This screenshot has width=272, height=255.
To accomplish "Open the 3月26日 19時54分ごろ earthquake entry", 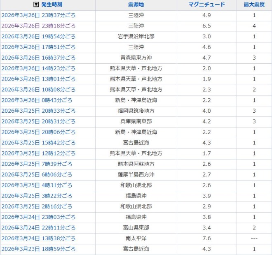I will click(39, 37).
